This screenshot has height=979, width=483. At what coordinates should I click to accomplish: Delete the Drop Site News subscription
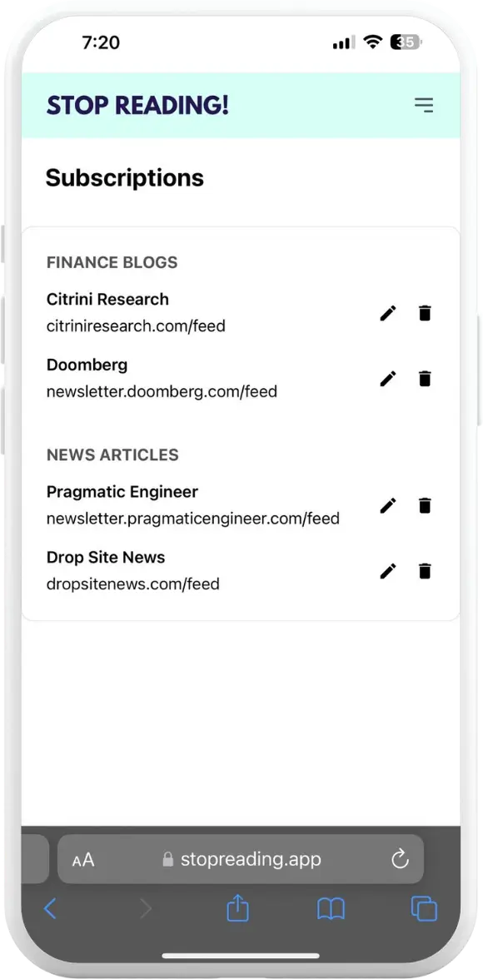pyautogui.click(x=425, y=571)
